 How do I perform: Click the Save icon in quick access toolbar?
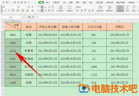(x=15, y=2)
